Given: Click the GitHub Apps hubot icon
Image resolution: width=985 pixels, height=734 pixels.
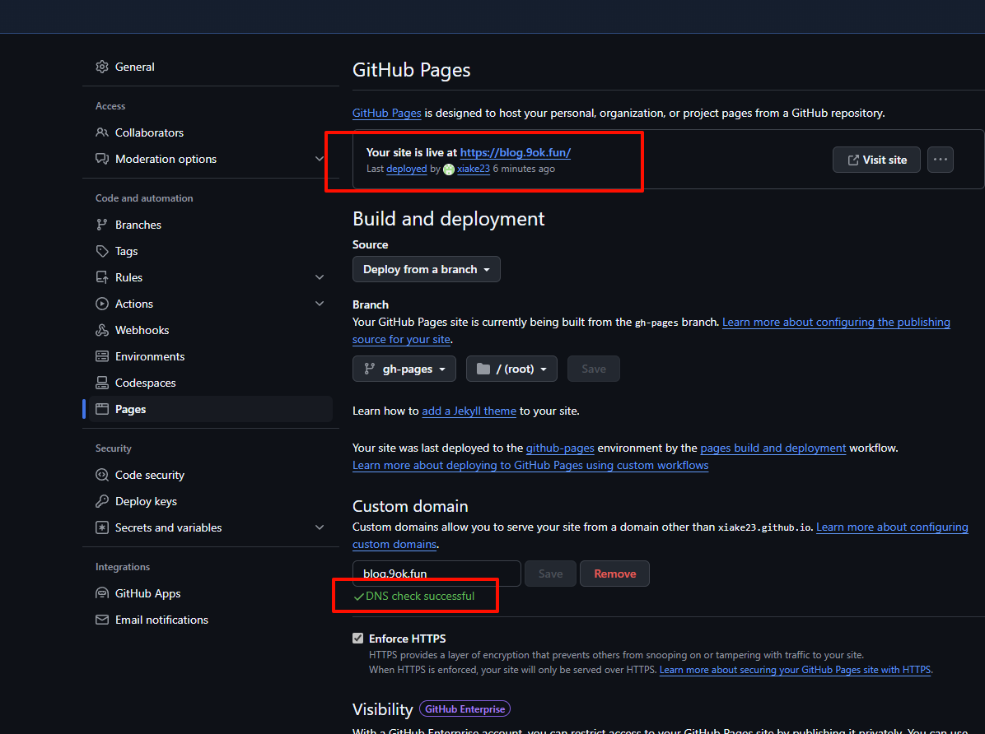Looking at the screenshot, I should 102,593.
